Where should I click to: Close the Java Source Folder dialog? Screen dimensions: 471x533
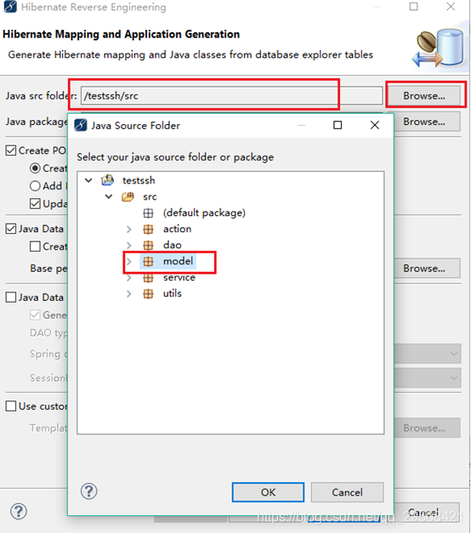375,125
